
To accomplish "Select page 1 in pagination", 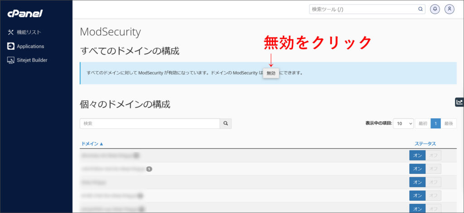I will pos(435,124).
